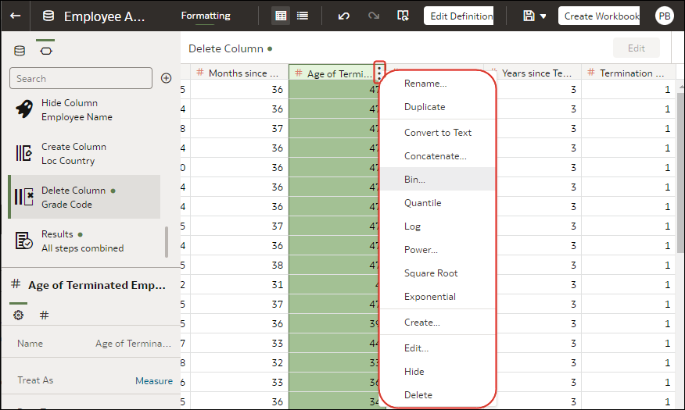Open the column options three-dot menu
Viewport: 685px width, 410px height.
coord(379,73)
